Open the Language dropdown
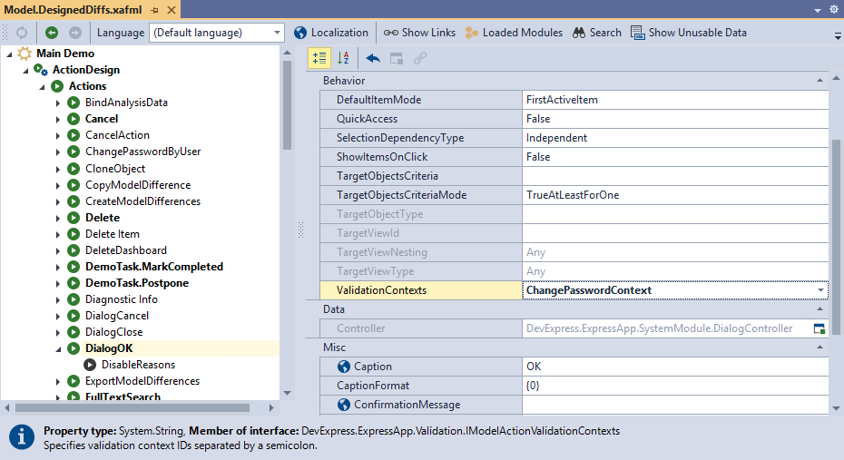 click(278, 33)
